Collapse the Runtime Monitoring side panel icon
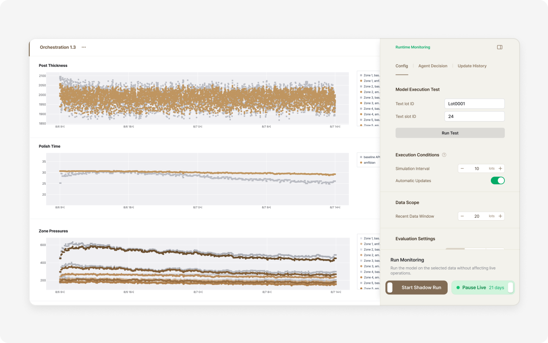548x343 pixels. click(x=499, y=47)
